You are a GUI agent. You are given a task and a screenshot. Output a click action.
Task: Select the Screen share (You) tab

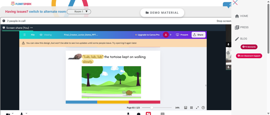click(18, 28)
